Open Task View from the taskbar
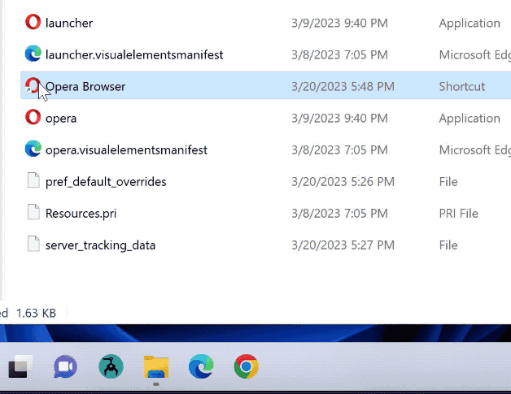Screen dimensions: 511x394 click(x=20, y=366)
